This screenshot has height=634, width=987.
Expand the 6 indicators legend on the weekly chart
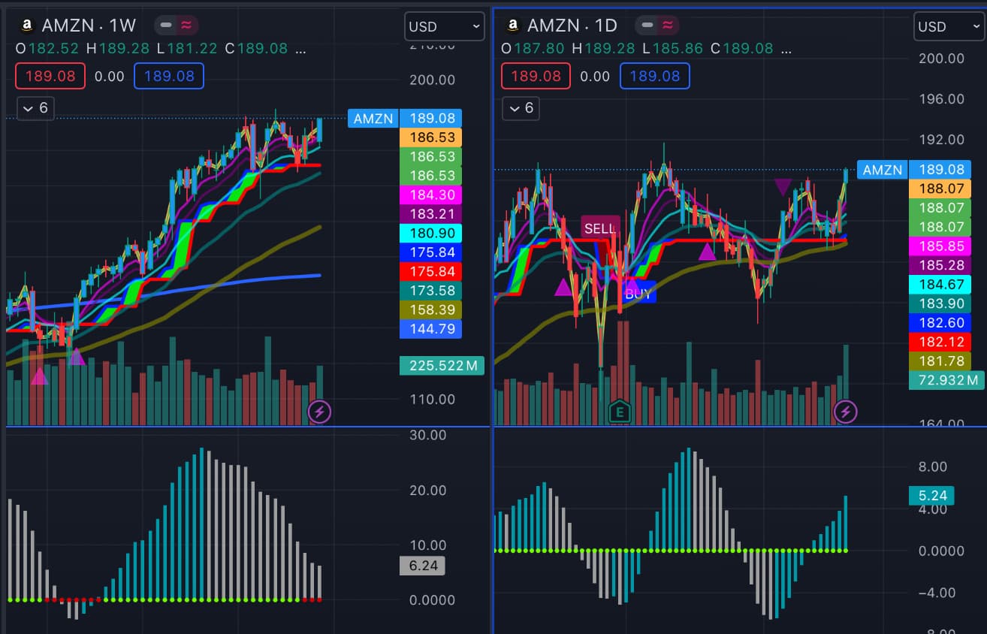[35, 108]
